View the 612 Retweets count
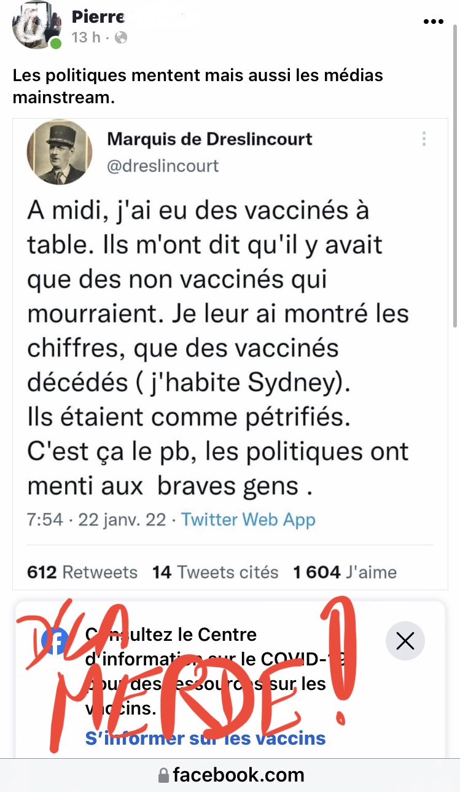Image resolution: width=460 pixels, height=792 pixels. 82,573
